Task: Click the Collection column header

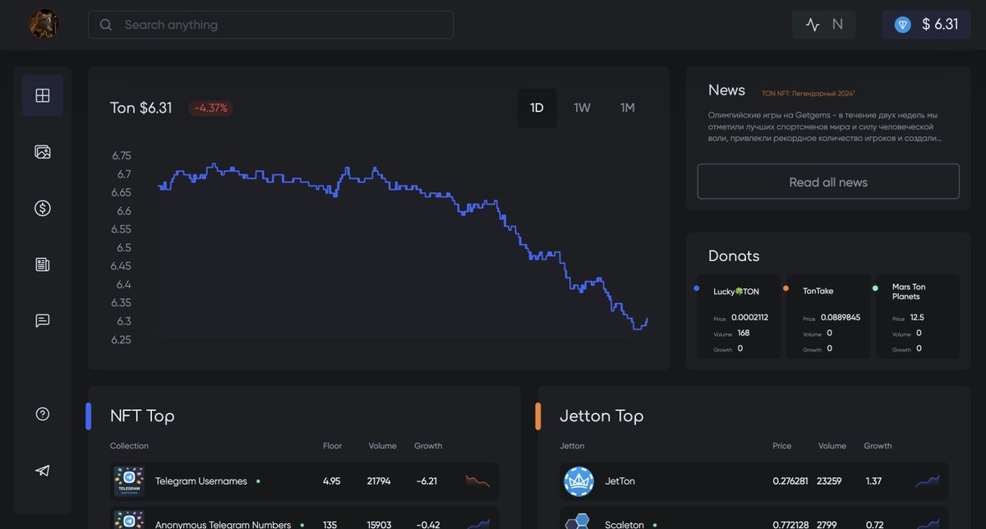Action: 129,446
